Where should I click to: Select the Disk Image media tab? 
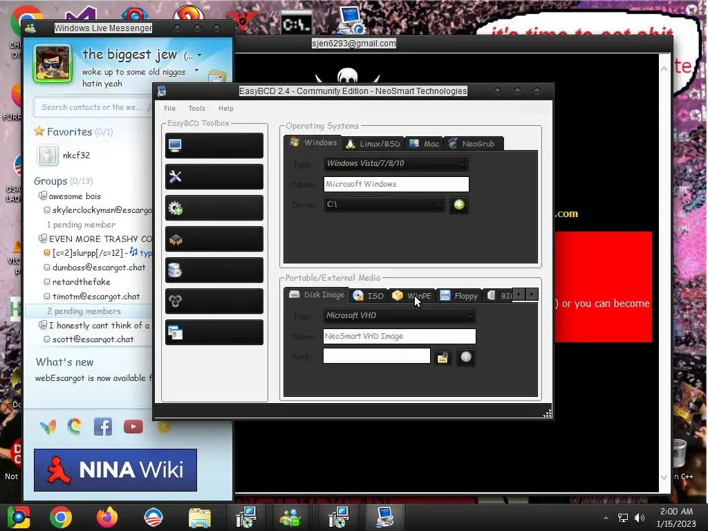point(317,295)
